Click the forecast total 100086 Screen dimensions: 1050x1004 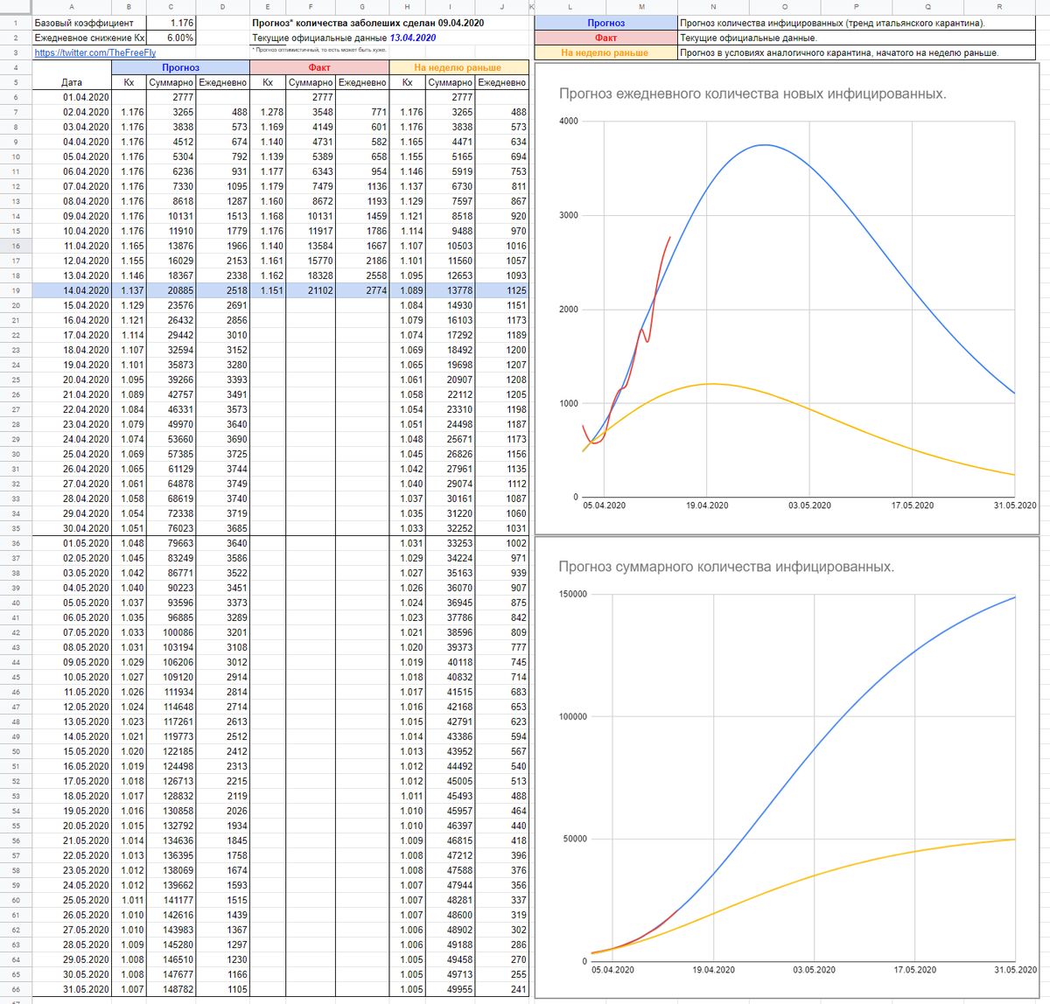pos(171,632)
